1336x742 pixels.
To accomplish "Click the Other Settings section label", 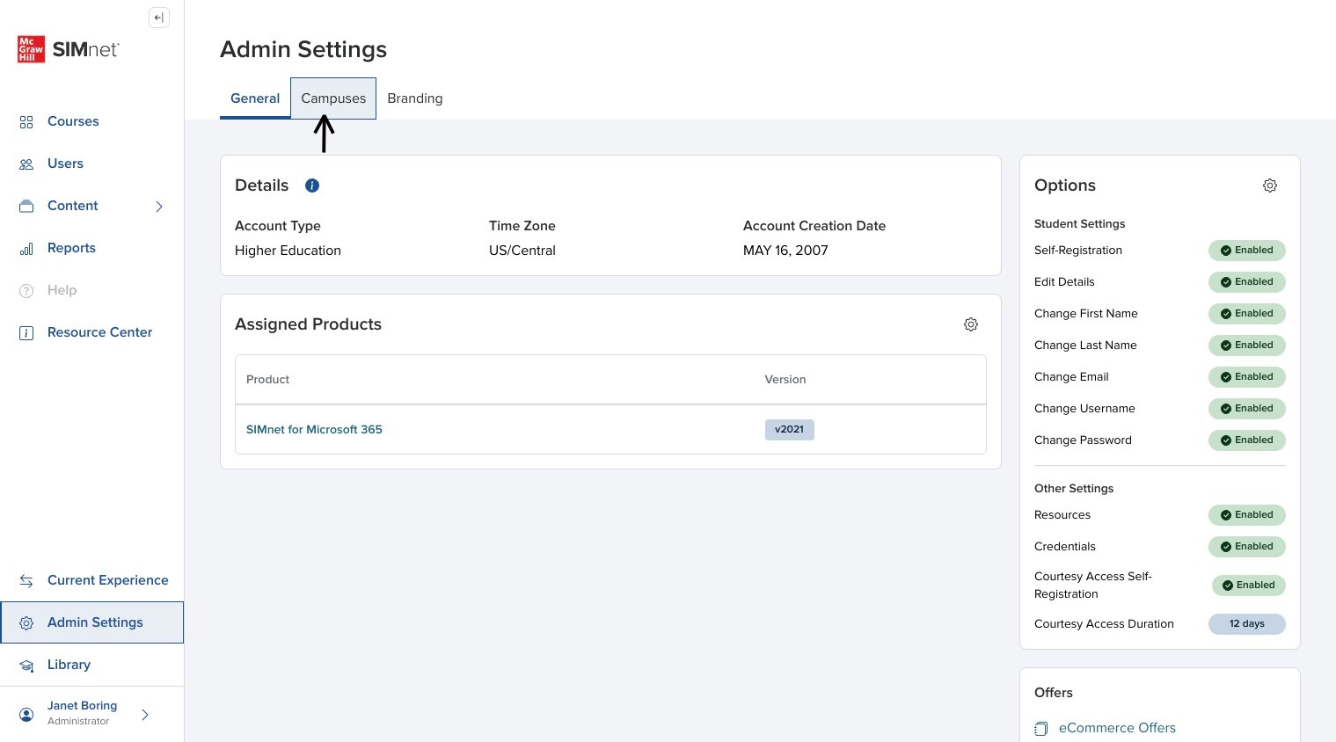I will 1074,489.
